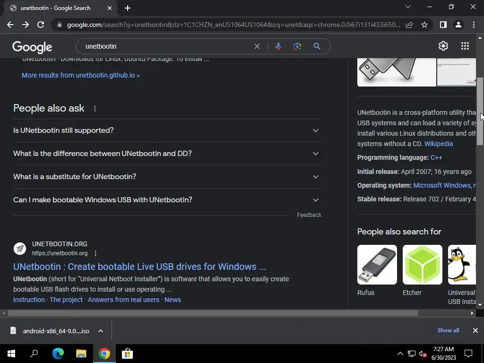The height and width of the screenshot is (363, 484).
Task: Open Universal USB Installer penguin thumbnail
Action: tap(462, 265)
